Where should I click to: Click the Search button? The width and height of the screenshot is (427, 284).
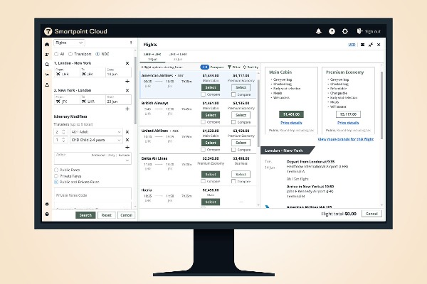pyautogui.click(x=85, y=214)
